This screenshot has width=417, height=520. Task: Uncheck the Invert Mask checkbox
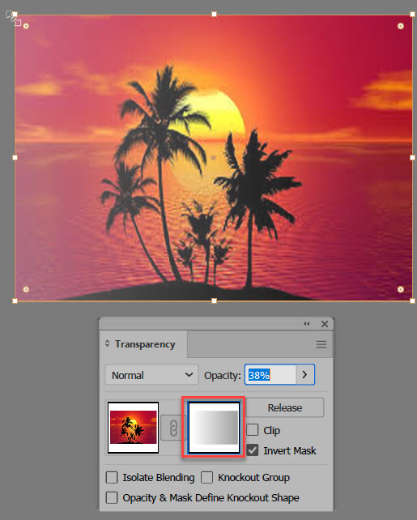tap(253, 450)
